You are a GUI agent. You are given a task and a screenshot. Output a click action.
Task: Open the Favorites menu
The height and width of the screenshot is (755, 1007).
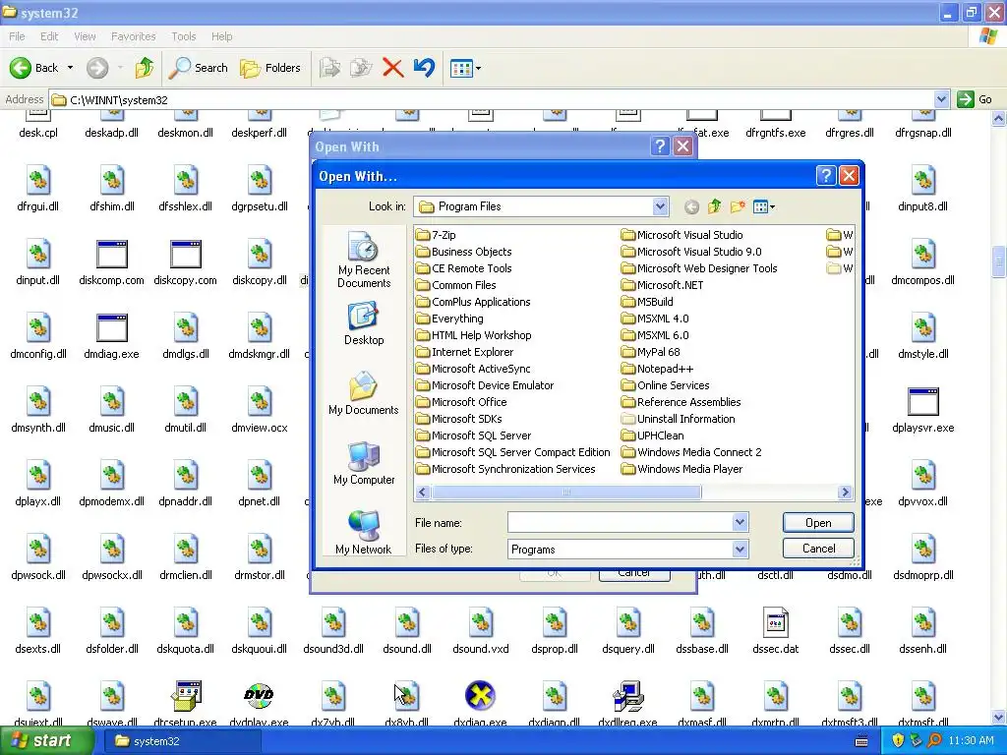[x=133, y=36]
